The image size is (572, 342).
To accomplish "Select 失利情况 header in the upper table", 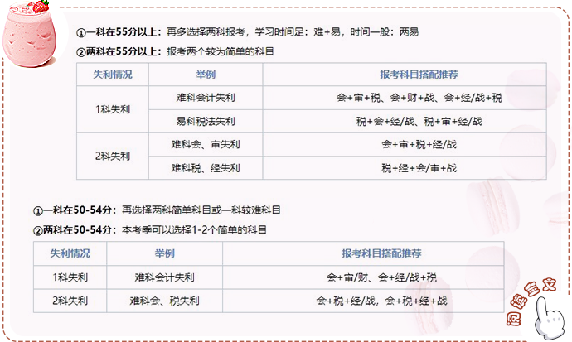I will click(110, 75).
